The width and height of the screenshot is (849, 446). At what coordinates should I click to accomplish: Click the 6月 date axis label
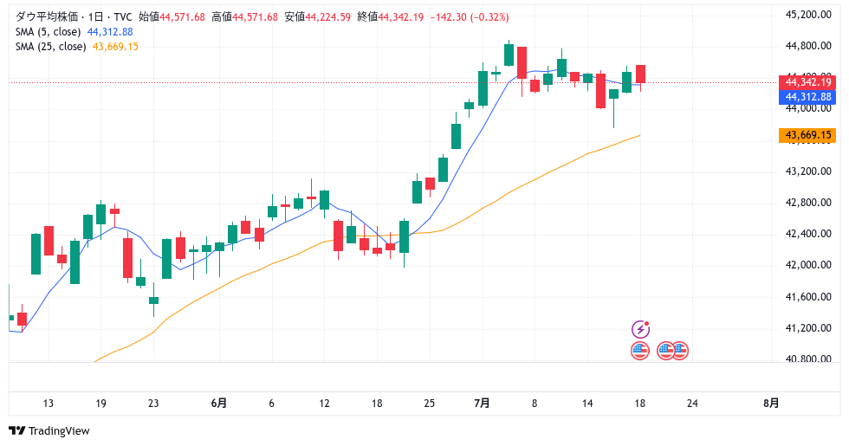(219, 404)
